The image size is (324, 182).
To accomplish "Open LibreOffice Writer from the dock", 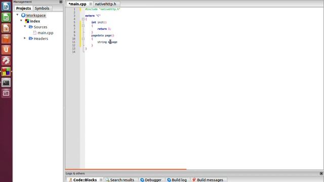I will pyautogui.click(x=6, y=7).
